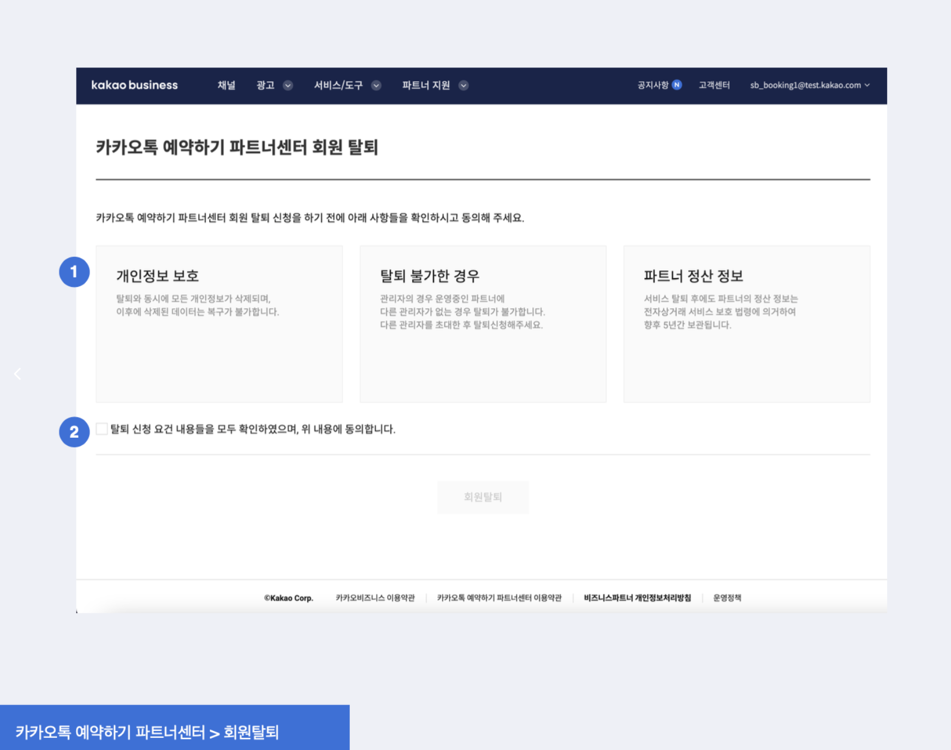This screenshot has height=750, width=951.
Task: Expand the 광고 dropdown arrow
Action: tap(288, 86)
